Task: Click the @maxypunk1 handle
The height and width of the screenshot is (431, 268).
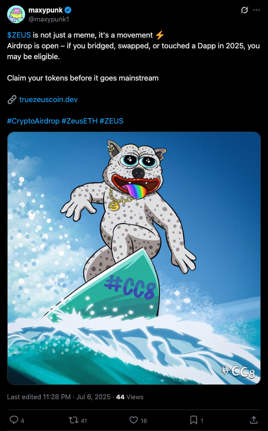Action: point(49,19)
